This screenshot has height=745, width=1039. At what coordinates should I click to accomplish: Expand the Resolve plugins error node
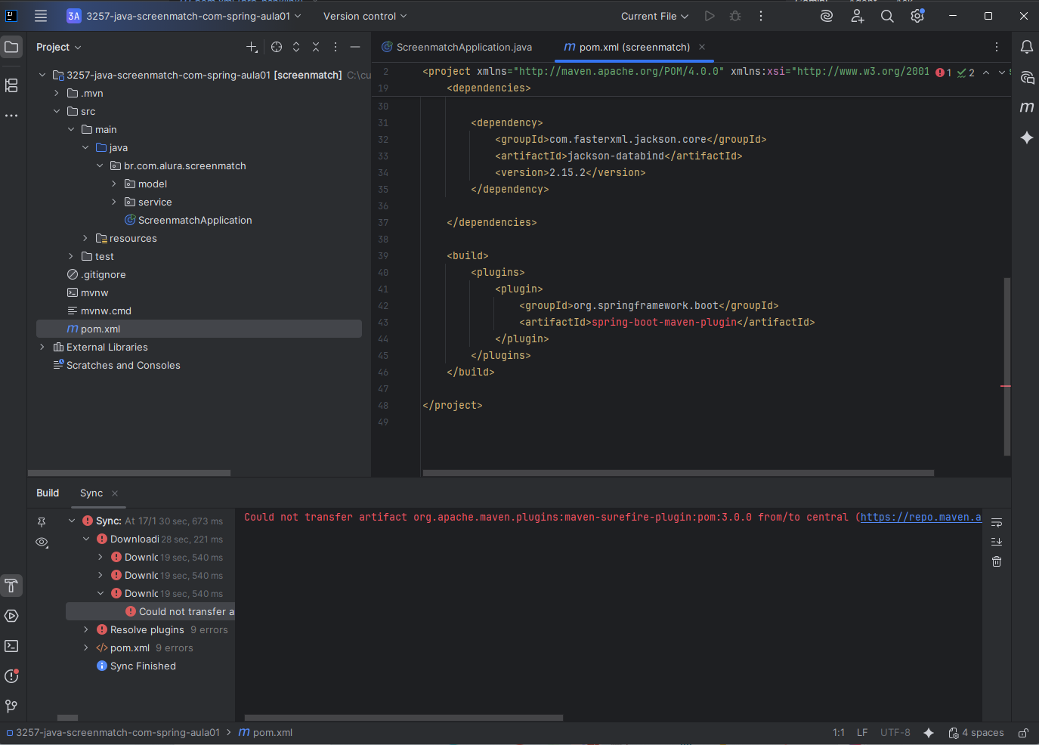click(86, 629)
